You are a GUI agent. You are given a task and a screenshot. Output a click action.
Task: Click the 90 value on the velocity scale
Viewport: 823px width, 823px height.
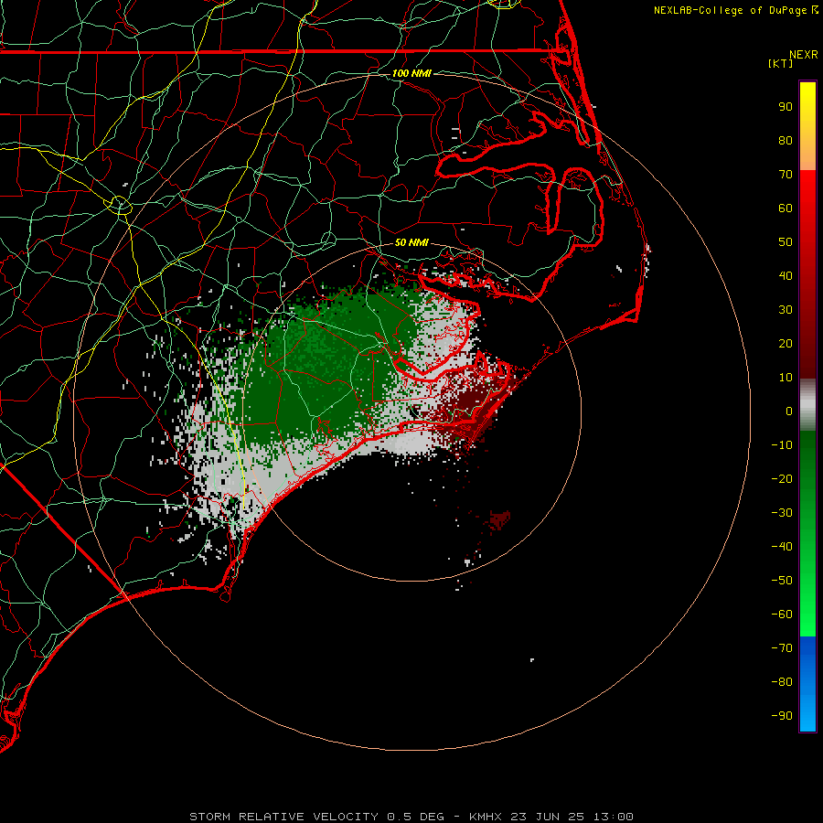click(x=786, y=107)
